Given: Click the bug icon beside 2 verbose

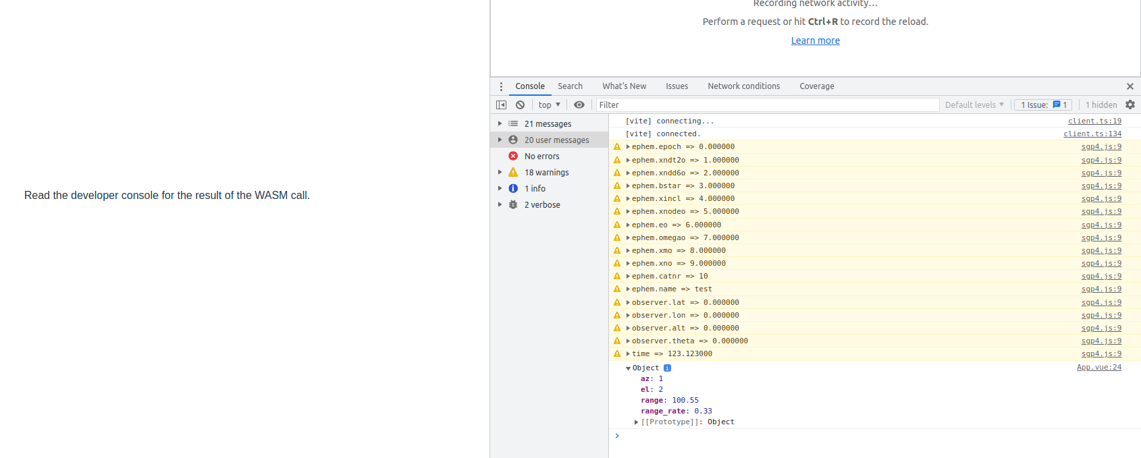Looking at the screenshot, I should 513,204.
